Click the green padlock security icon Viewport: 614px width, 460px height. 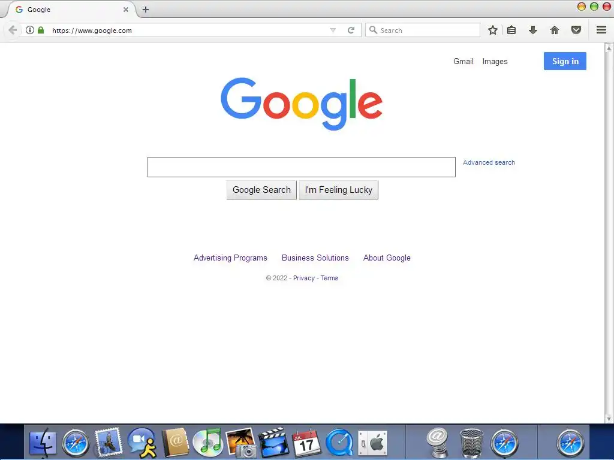point(41,30)
